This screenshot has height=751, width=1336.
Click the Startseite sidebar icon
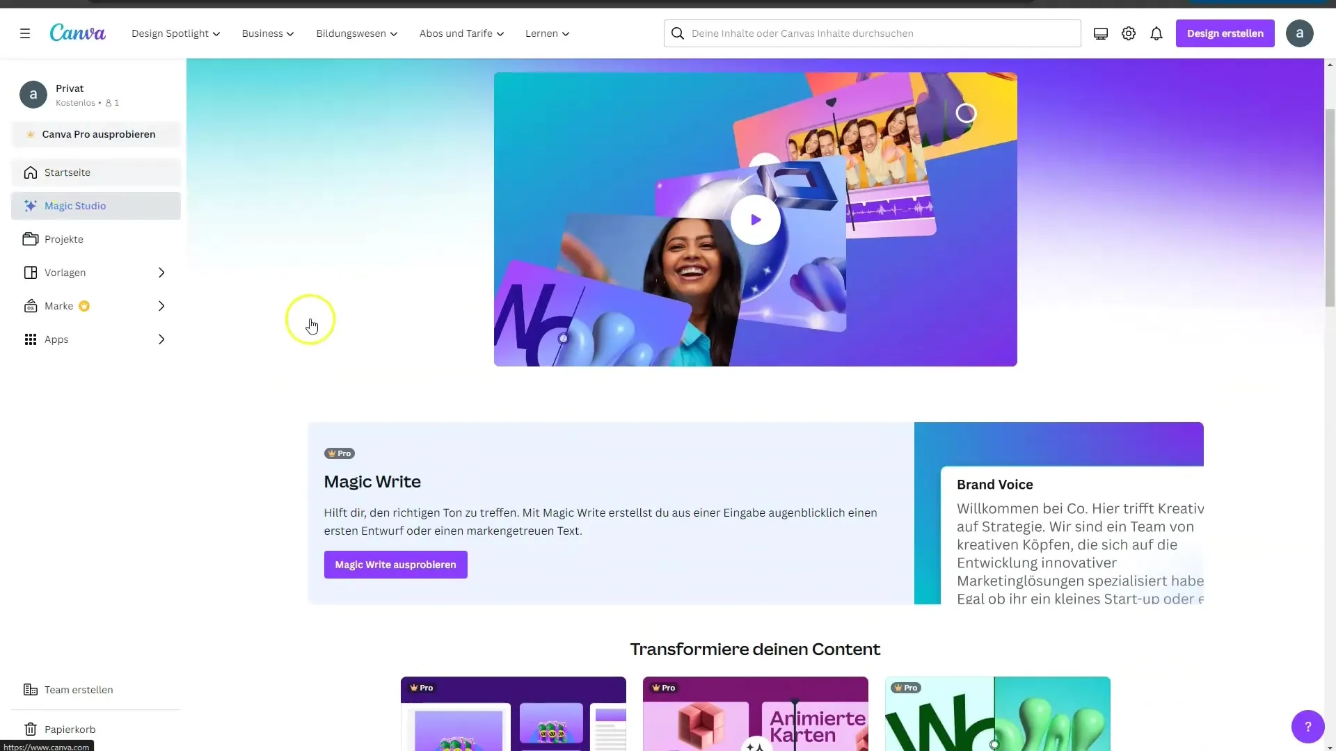click(x=31, y=172)
